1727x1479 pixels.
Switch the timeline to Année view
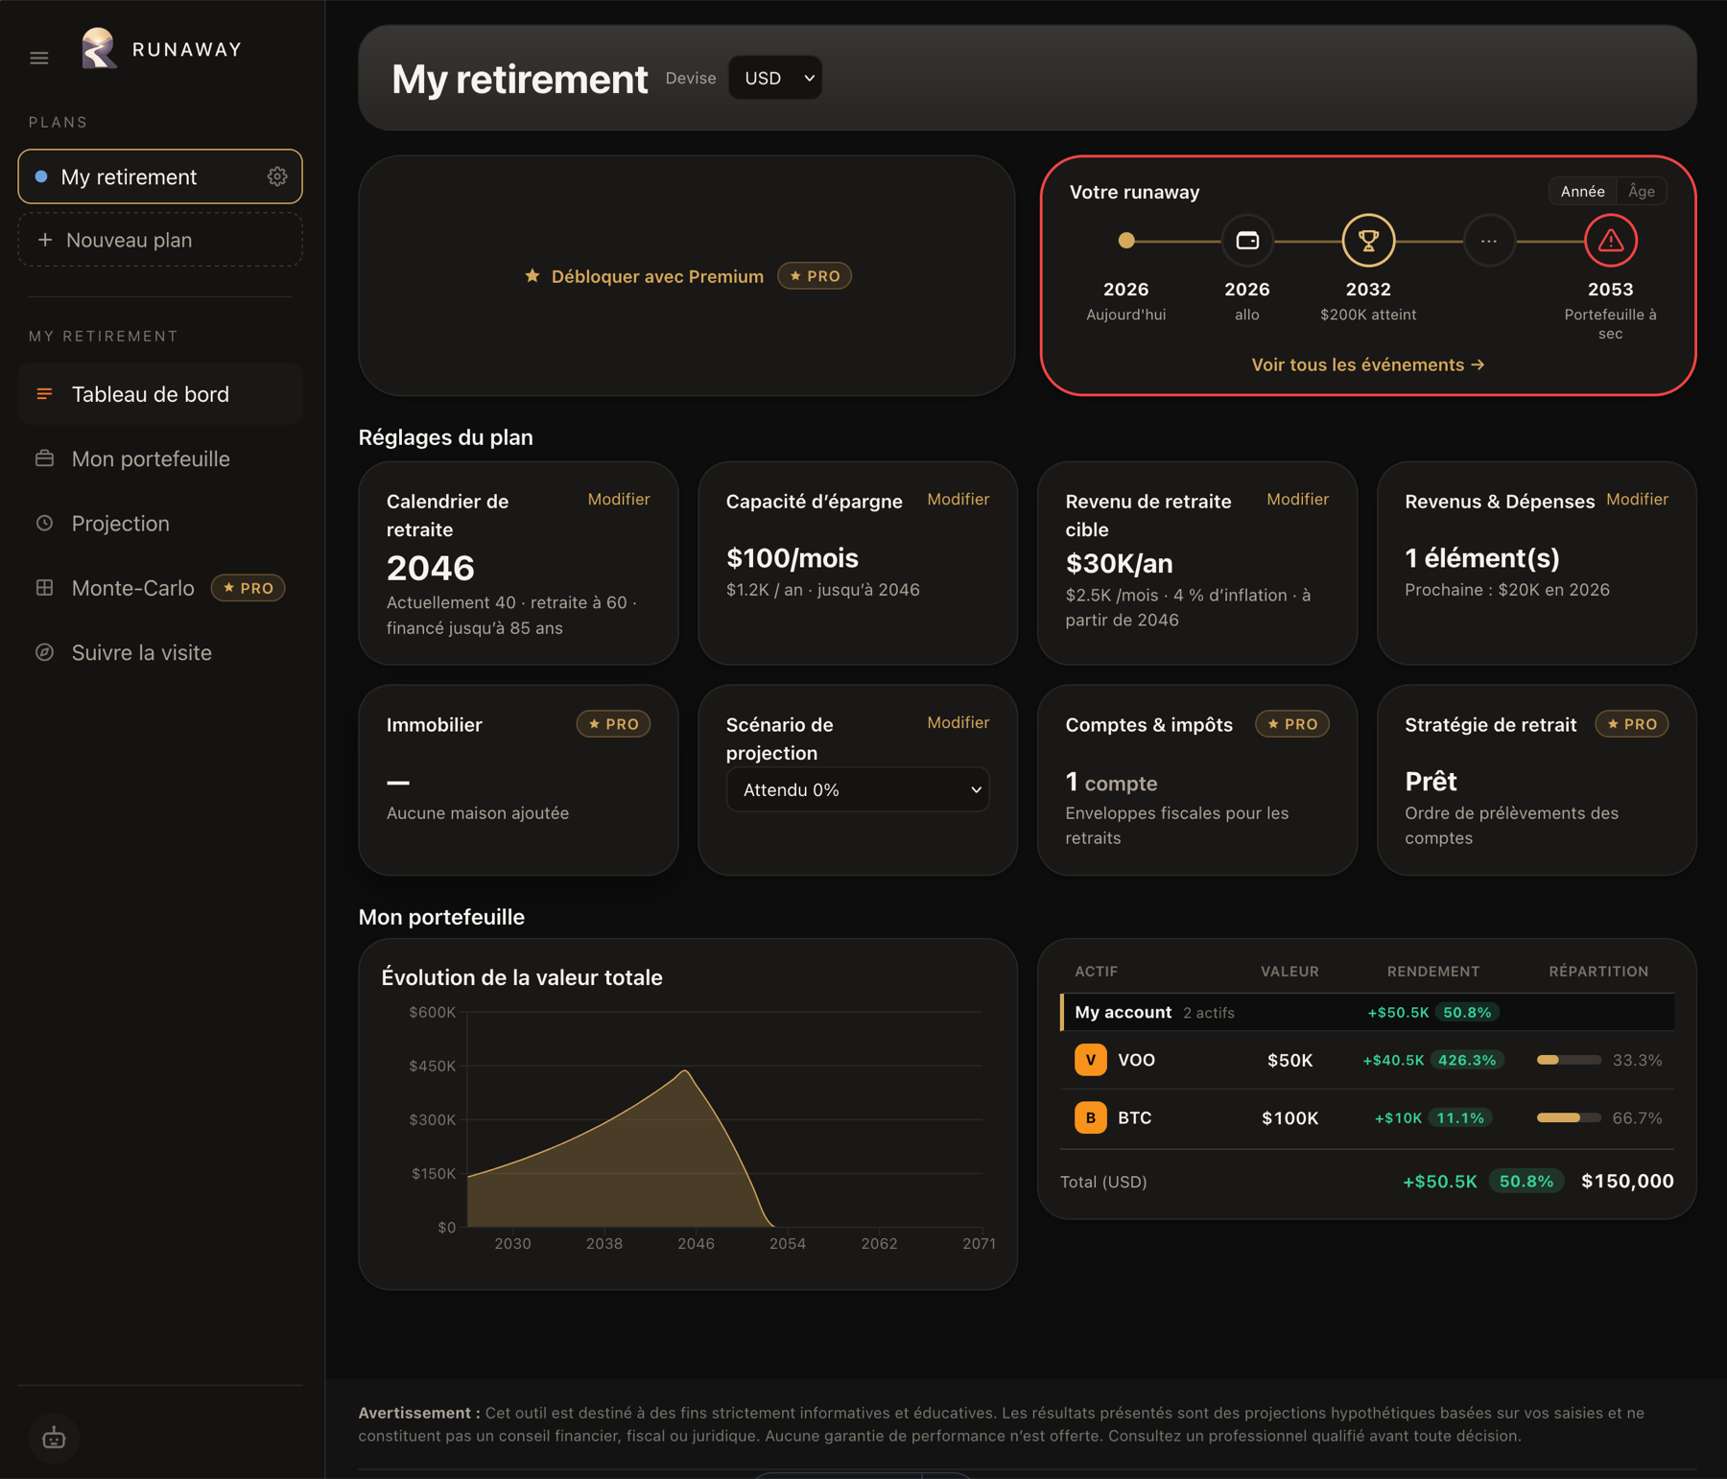(x=1582, y=192)
